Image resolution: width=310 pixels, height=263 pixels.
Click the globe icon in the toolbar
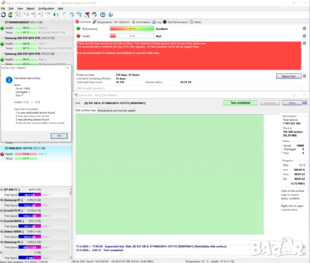click(56, 15)
